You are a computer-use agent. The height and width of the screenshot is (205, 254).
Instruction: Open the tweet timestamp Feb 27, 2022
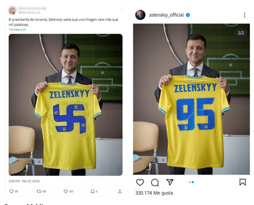click(x=24, y=181)
